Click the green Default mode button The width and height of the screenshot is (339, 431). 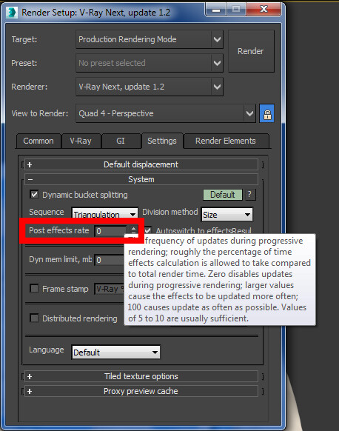click(223, 195)
